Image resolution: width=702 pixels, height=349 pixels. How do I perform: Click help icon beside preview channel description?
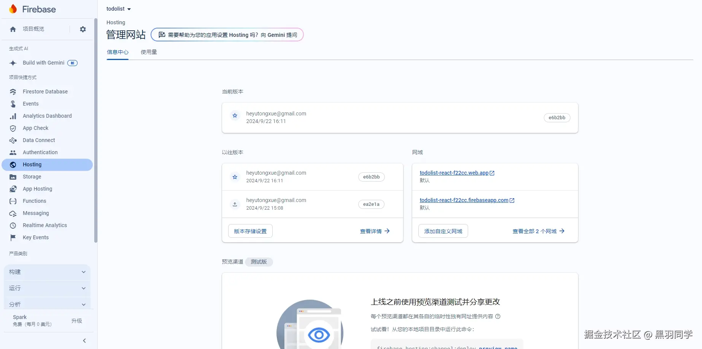point(498,316)
